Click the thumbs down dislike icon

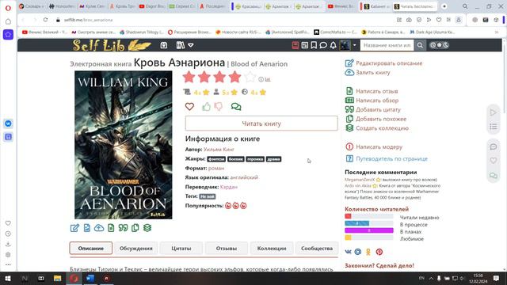pyautogui.click(x=219, y=106)
